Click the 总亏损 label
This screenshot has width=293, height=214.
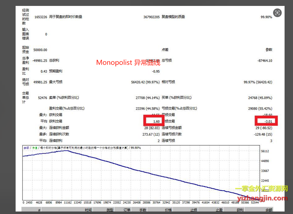pyautogui.click(x=167, y=60)
